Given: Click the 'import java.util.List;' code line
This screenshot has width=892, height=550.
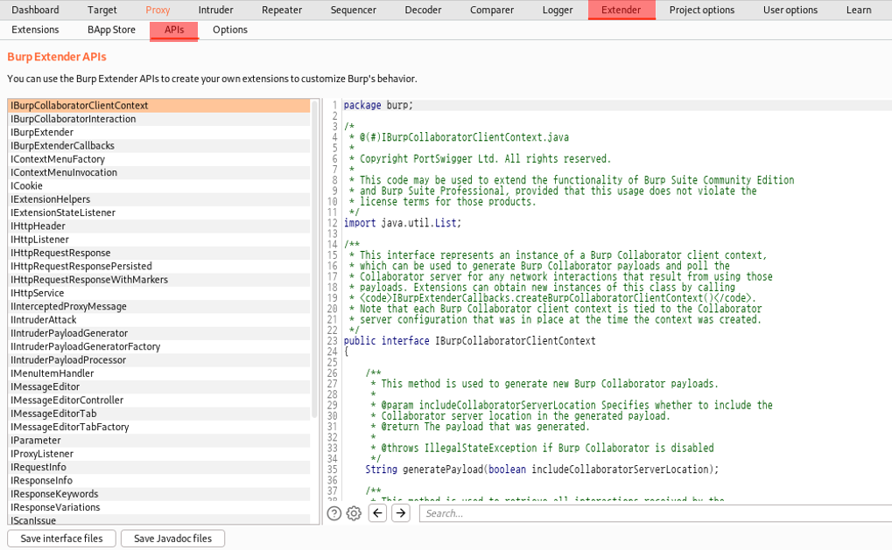Looking at the screenshot, I should [x=402, y=223].
